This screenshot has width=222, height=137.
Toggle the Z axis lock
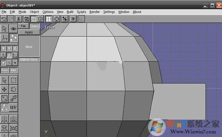tap(15, 48)
